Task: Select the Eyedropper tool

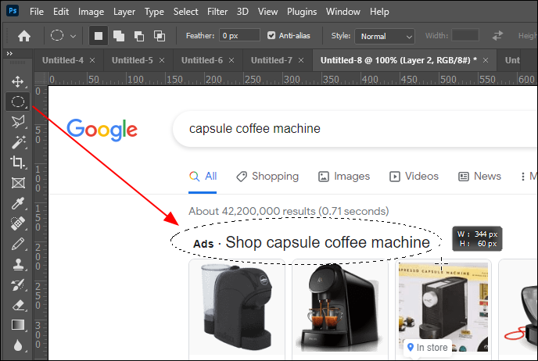Action: pos(18,203)
